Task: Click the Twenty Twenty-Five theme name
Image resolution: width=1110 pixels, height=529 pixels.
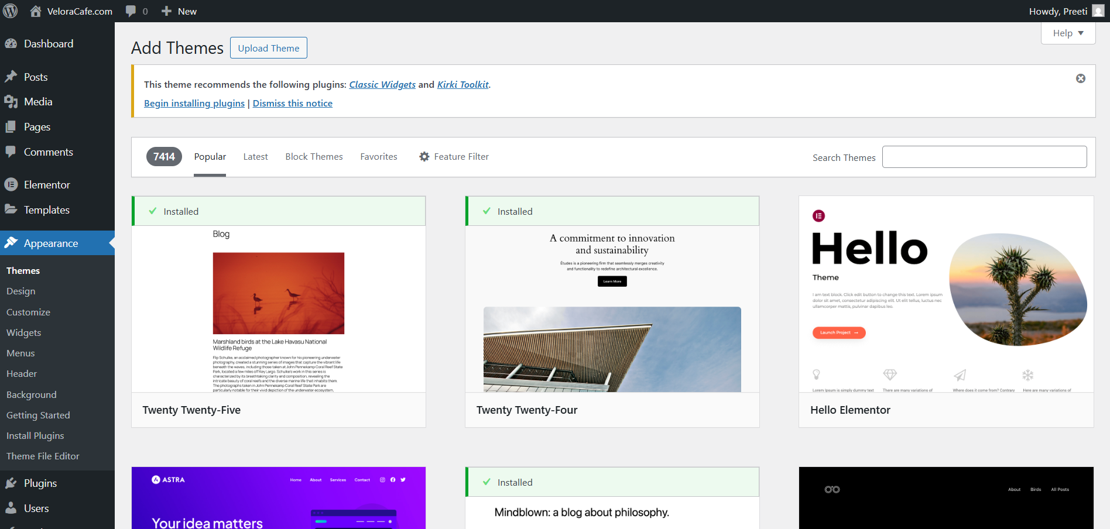Action: 191,410
